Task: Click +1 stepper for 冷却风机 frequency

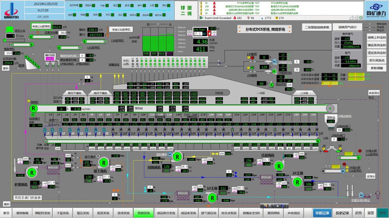Action: point(259,160)
